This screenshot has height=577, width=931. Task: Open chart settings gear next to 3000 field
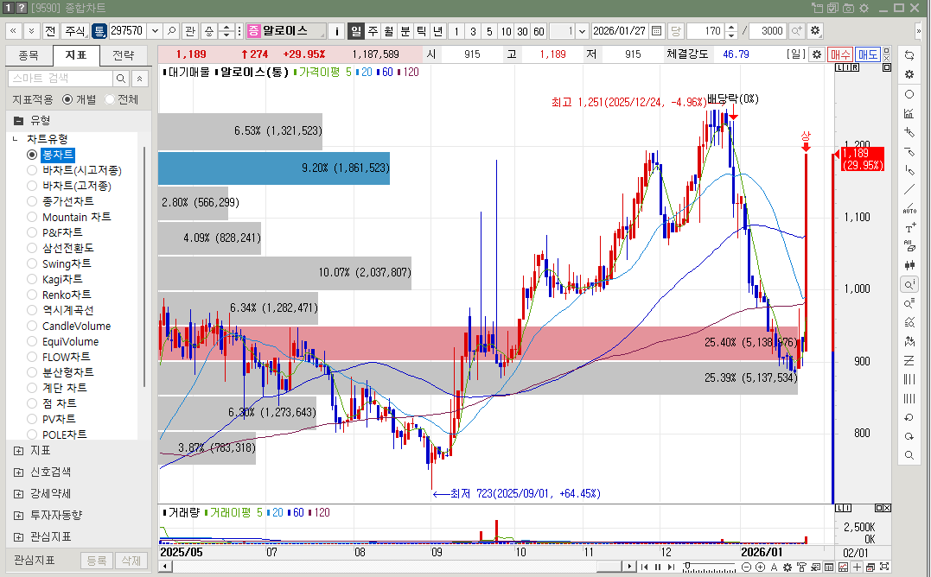pos(815,31)
